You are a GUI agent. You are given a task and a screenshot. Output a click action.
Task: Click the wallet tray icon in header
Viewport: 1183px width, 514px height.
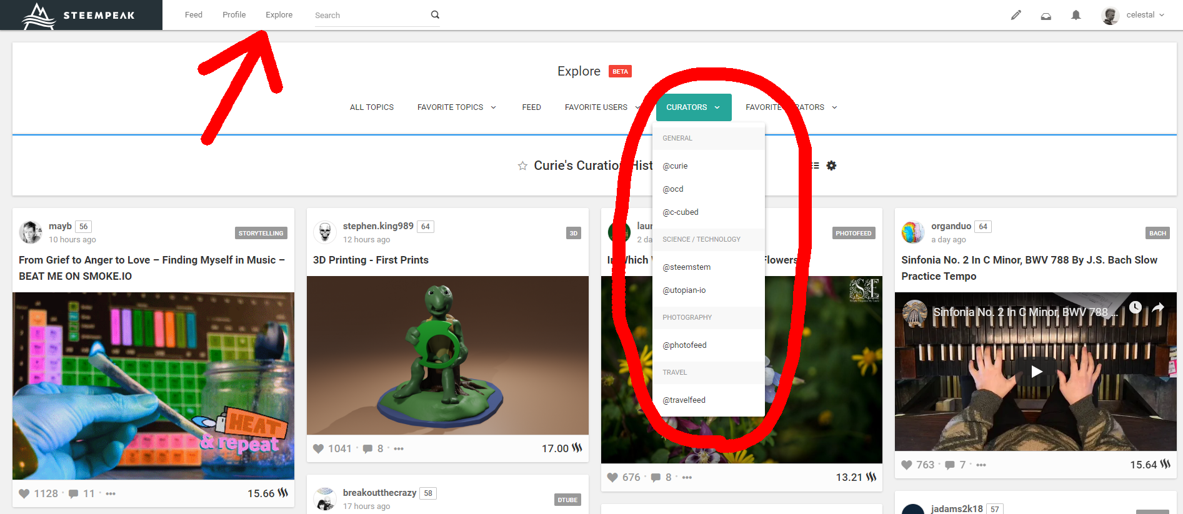click(x=1046, y=16)
